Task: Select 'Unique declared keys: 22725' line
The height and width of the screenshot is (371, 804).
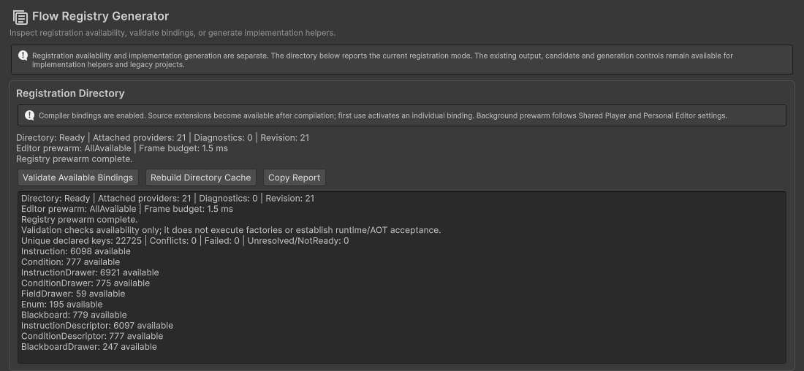Action: 185,241
